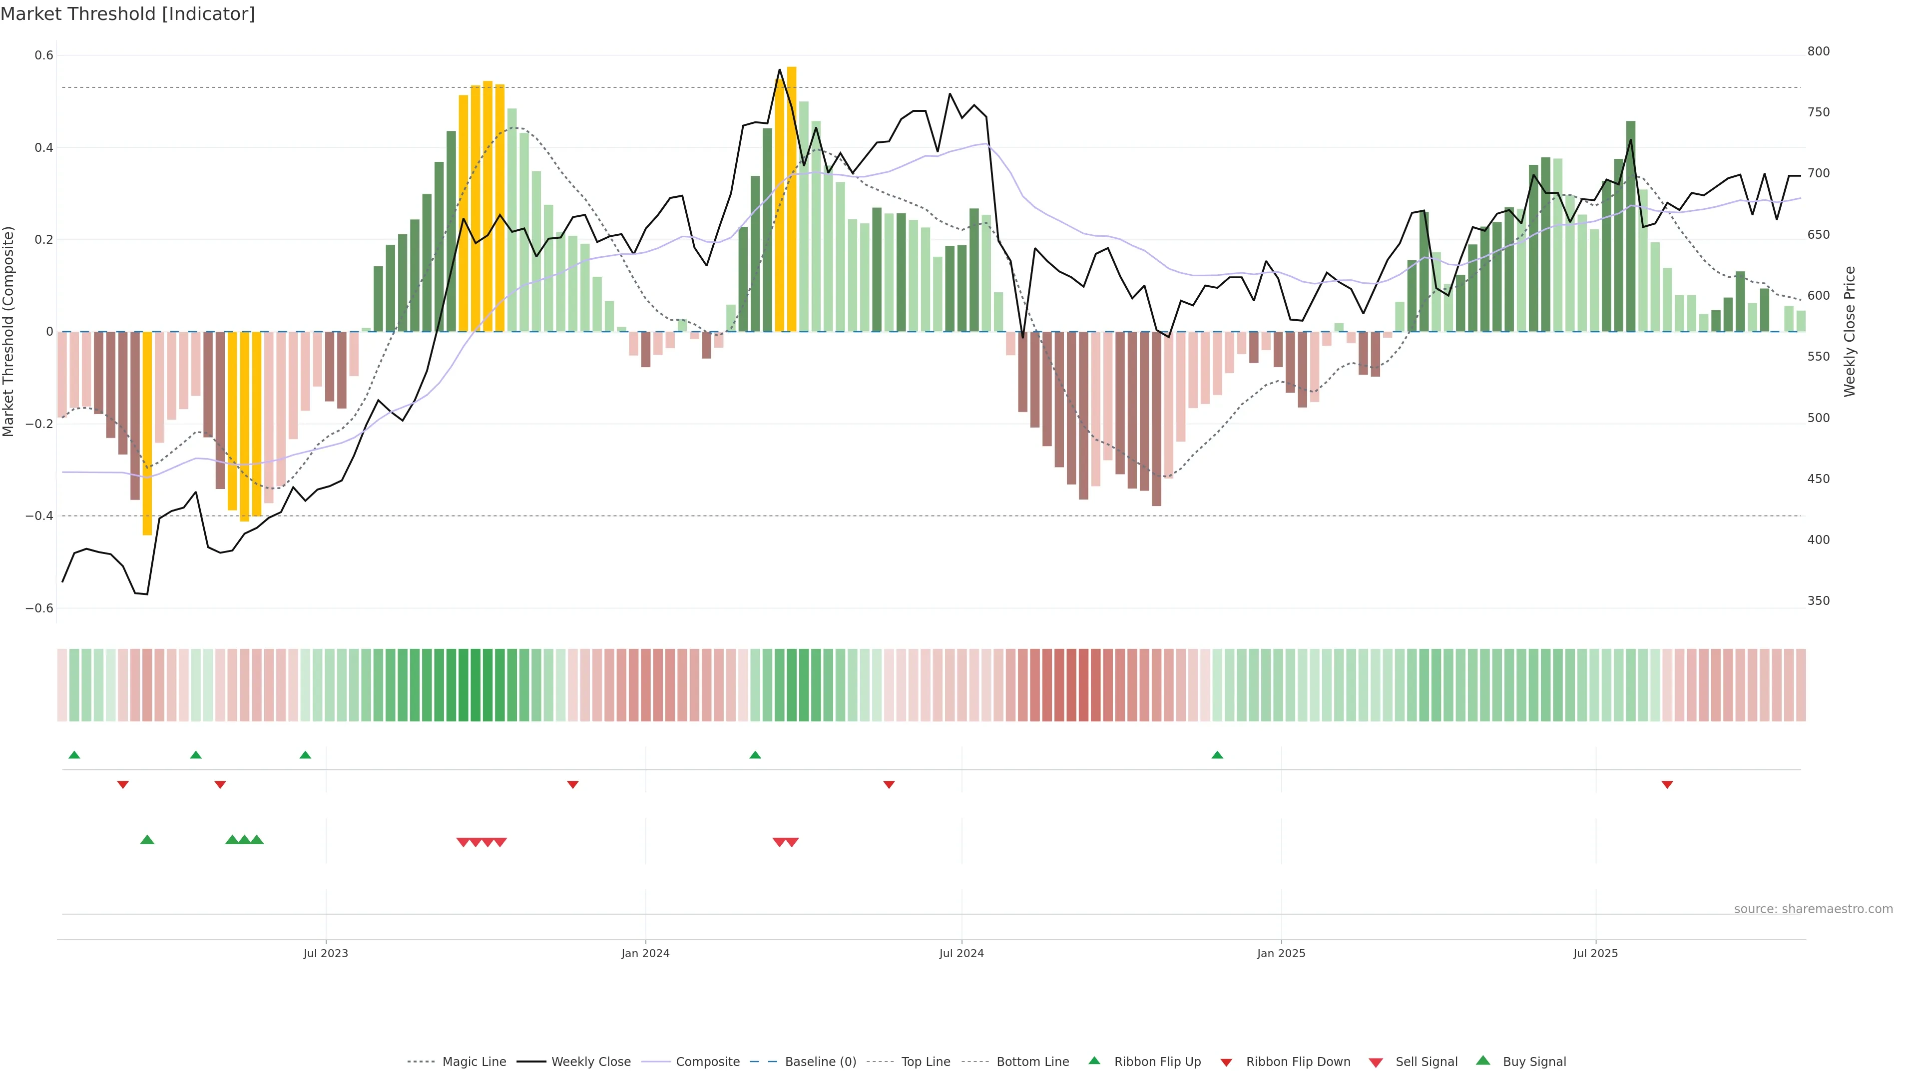Hide the Baseline (0) series via legend
Image resolution: width=1918 pixels, height=1079 pixels.
coord(820,1062)
